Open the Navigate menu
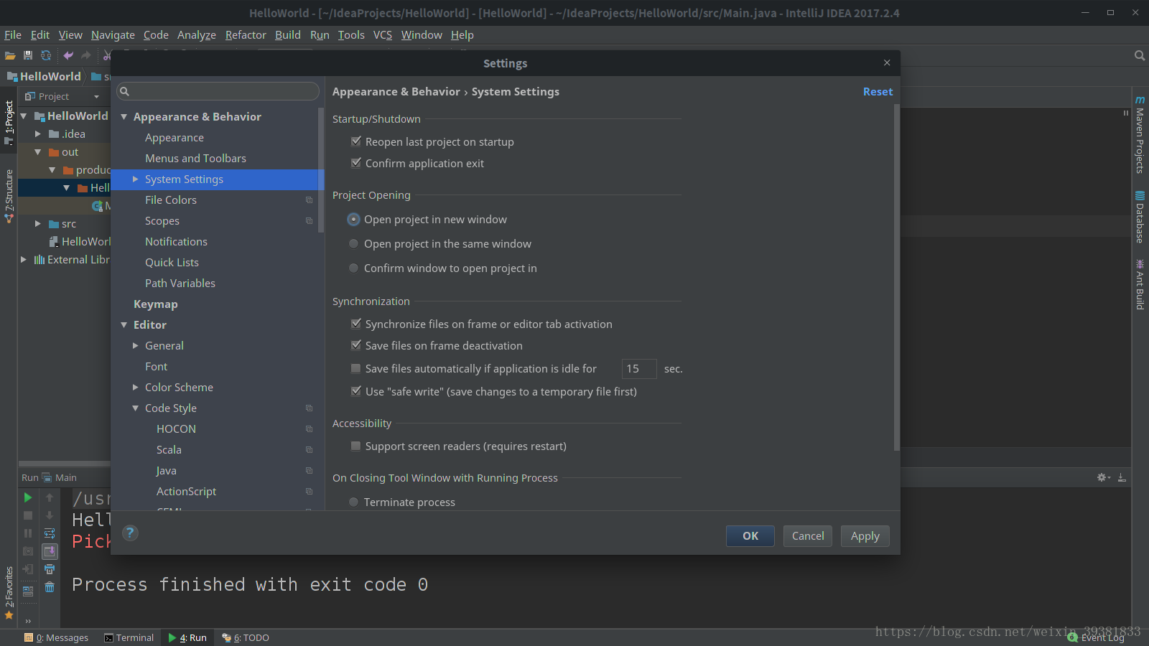 tap(113, 34)
